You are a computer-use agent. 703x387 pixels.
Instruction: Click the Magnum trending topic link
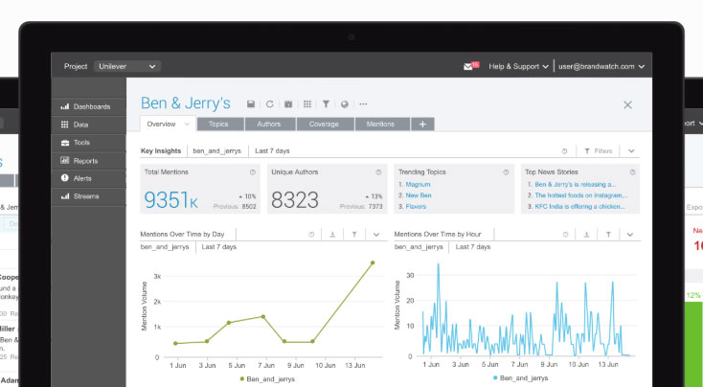[418, 184]
